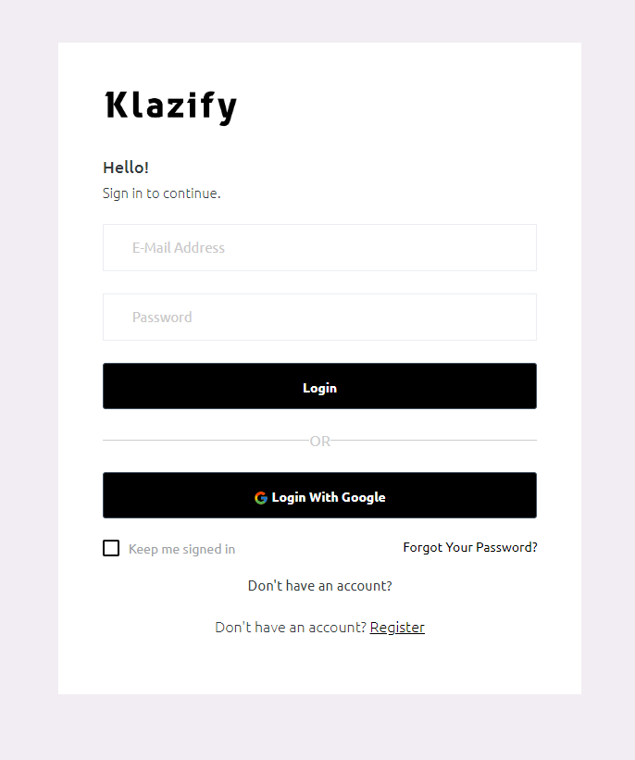Click the word Google in the login button

pos(364,498)
